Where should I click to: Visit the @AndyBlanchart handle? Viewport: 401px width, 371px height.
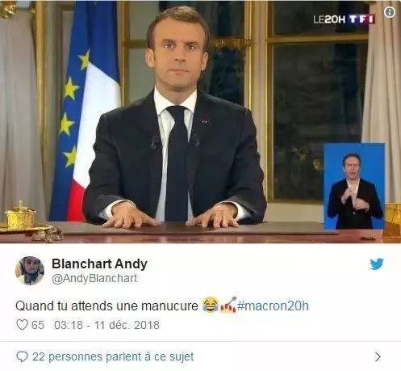pyautogui.click(x=94, y=278)
